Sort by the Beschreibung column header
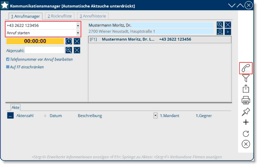The height and width of the screenshot is (165, 258). pos(90,116)
